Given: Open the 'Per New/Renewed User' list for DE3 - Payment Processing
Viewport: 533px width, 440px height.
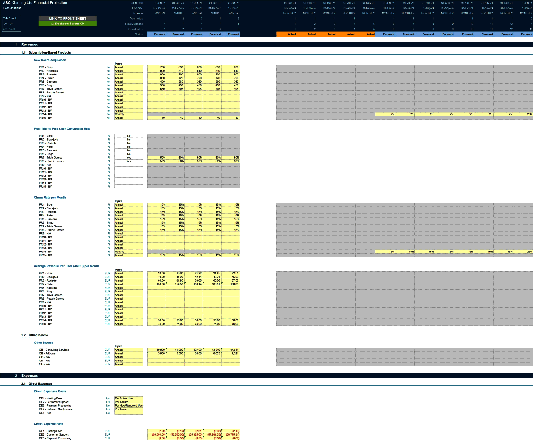Looking at the screenshot, I should pyautogui.click(x=129, y=406).
